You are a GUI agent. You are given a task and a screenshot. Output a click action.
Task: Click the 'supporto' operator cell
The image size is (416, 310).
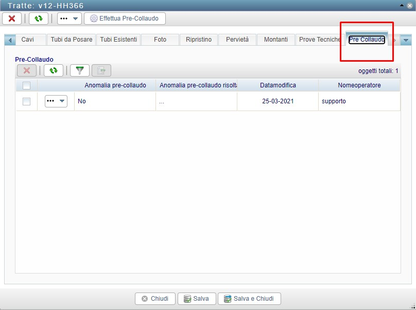pyautogui.click(x=359, y=101)
